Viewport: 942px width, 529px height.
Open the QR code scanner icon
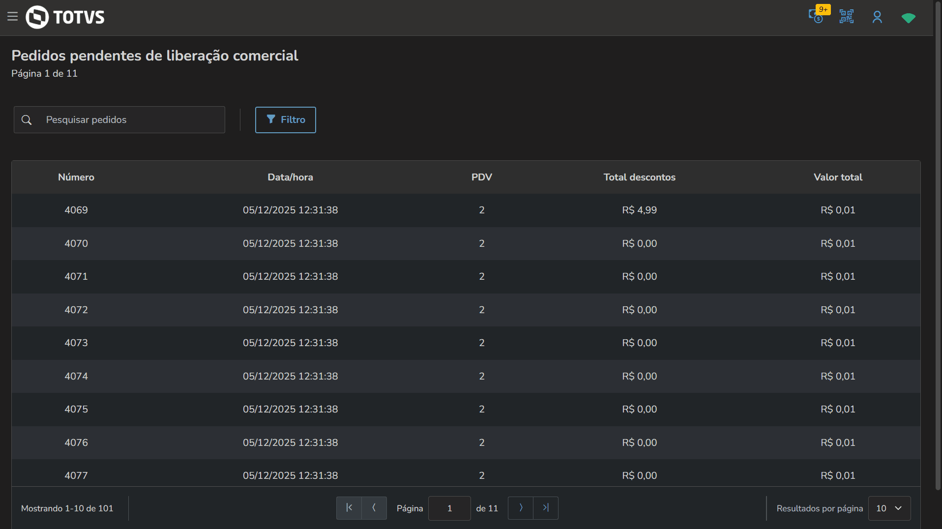click(846, 17)
